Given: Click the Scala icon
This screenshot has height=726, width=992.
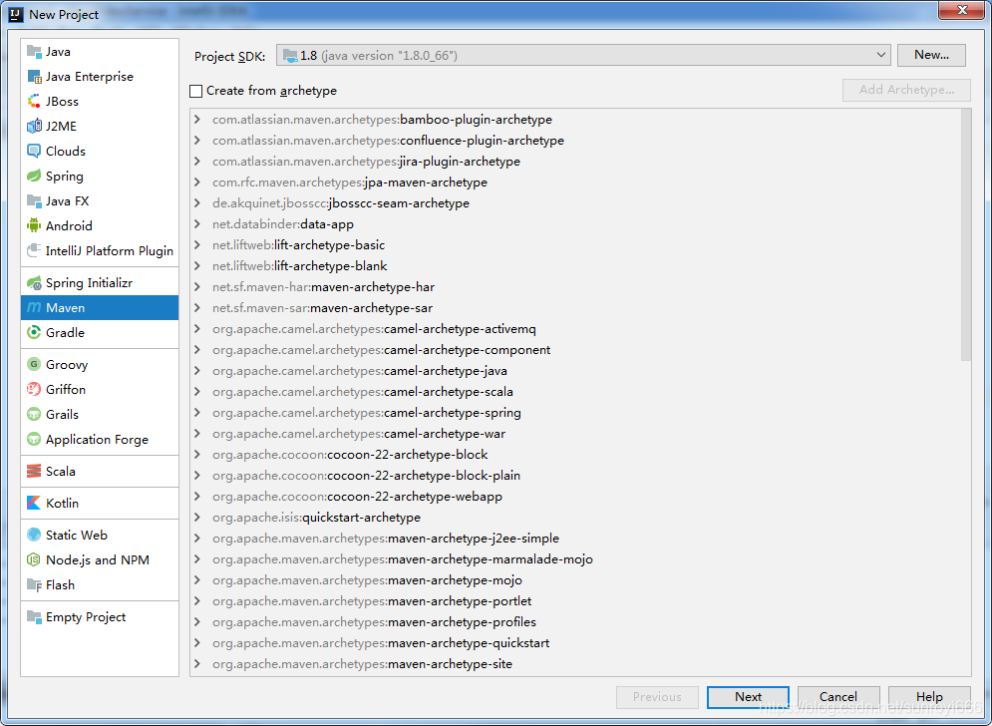Looking at the screenshot, I should point(34,472).
